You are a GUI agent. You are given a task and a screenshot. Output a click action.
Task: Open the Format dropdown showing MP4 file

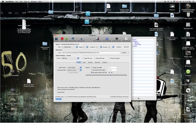[x=70, y=58]
